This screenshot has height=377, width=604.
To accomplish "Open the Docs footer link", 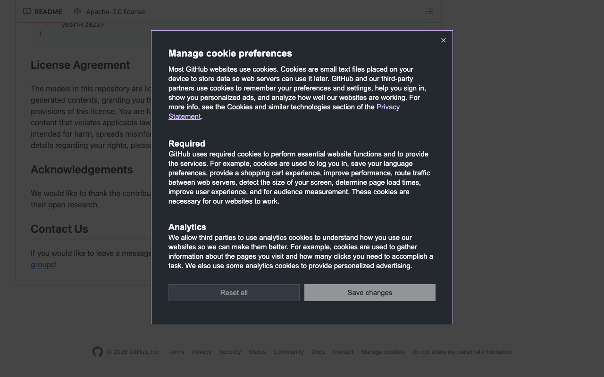I will click(318, 352).
